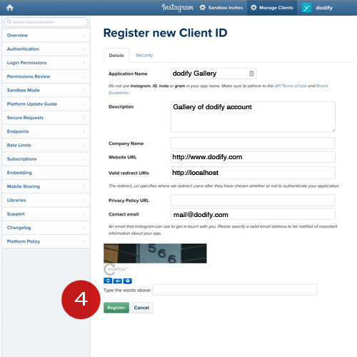Expand the Libraries chevron
Screen dimensions: 357x357
[84, 200]
